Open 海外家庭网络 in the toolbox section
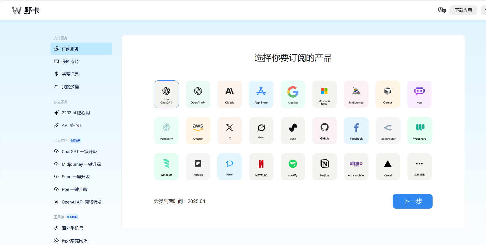Image resolution: width=486 pixels, height=245 pixels. (81, 241)
